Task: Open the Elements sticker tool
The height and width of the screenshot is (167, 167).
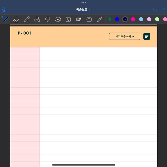Action: point(58,19)
